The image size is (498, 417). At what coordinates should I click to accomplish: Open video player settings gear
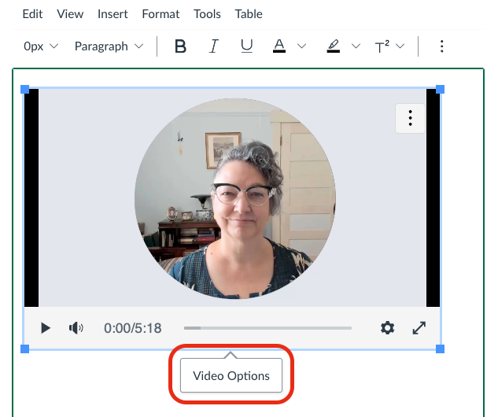[x=387, y=328]
